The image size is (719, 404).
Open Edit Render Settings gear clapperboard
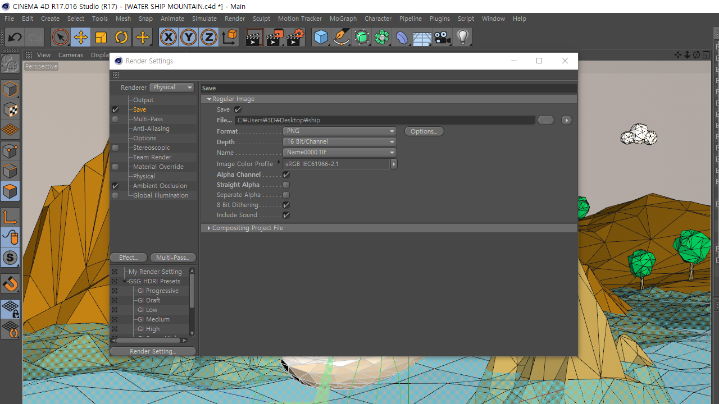click(295, 38)
